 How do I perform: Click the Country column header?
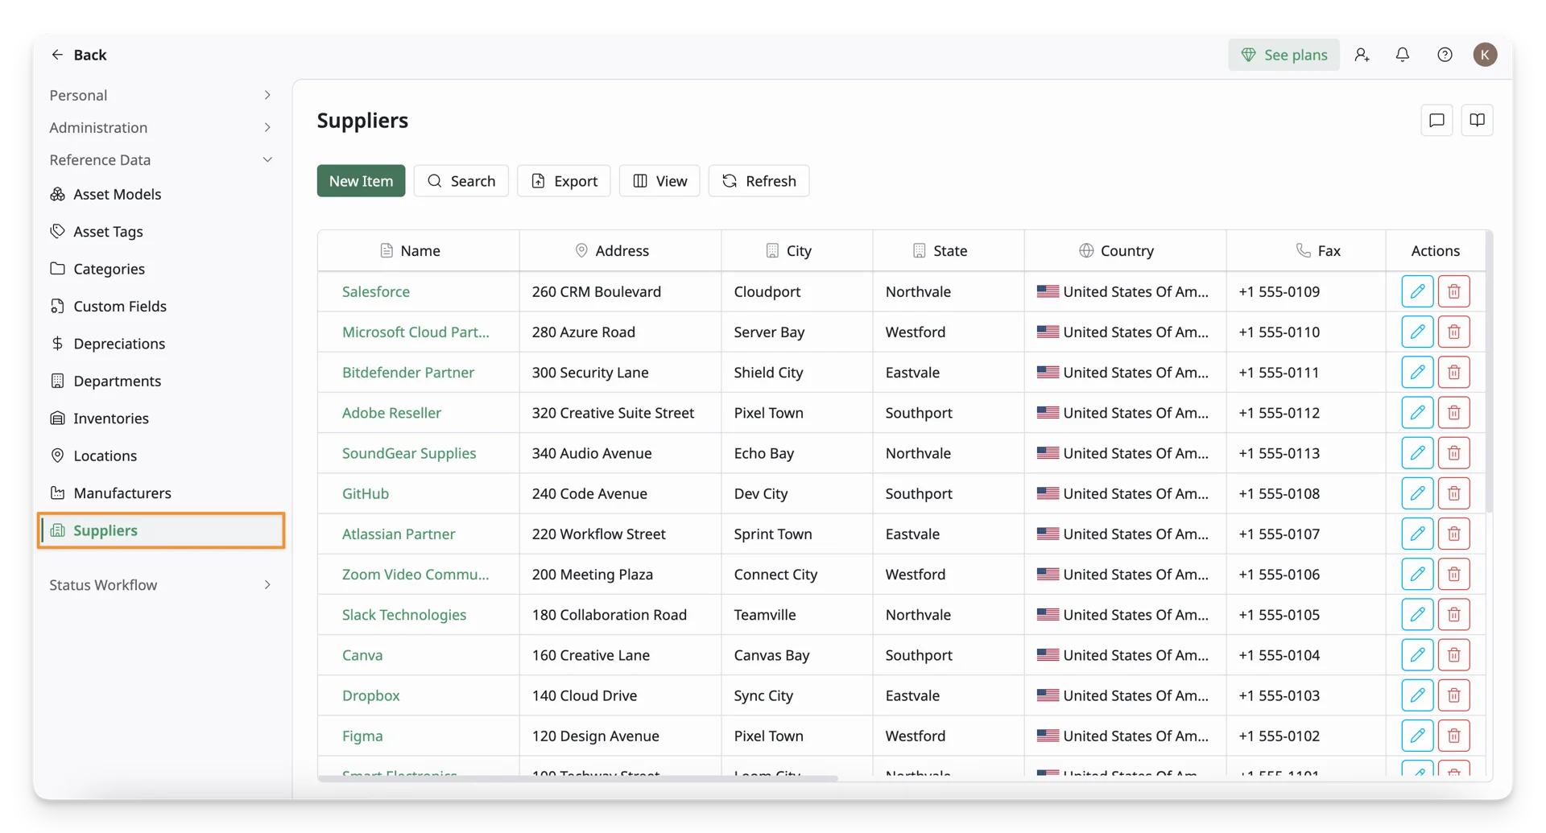point(1125,250)
